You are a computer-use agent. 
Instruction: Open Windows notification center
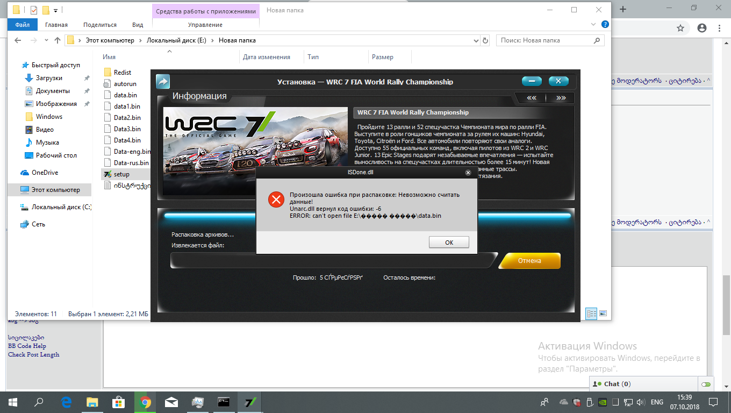[x=714, y=402]
